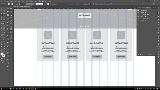Click align right paragraph icon
The height and width of the screenshot is (90, 160).
(x=93, y=4)
